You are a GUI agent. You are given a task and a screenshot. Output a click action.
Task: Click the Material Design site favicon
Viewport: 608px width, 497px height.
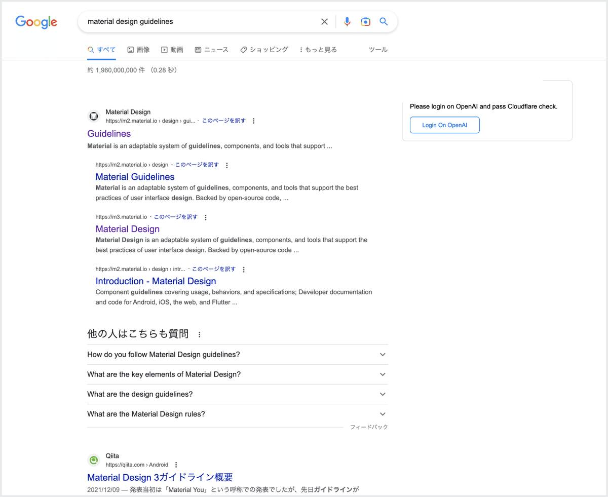pos(93,116)
